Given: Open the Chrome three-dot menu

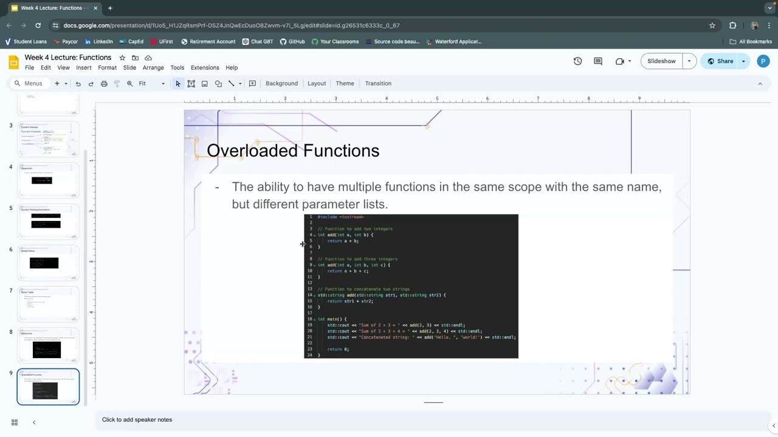Looking at the screenshot, I should pyautogui.click(x=769, y=25).
